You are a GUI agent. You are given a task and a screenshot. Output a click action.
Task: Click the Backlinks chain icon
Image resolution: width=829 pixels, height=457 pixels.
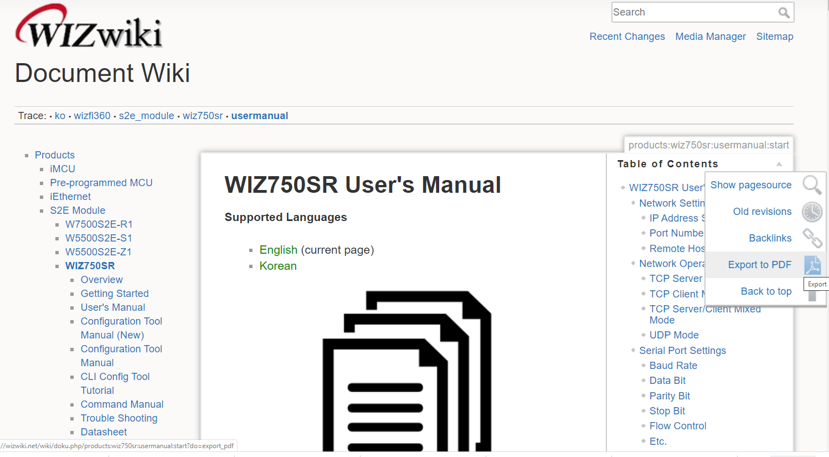(812, 238)
